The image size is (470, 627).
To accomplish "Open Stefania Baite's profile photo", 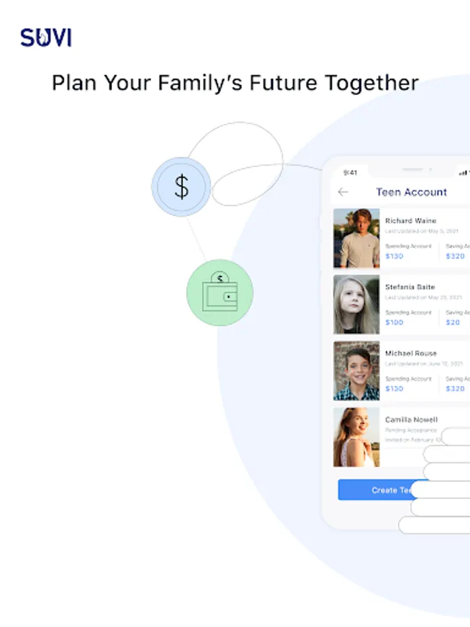I will tap(357, 304).
